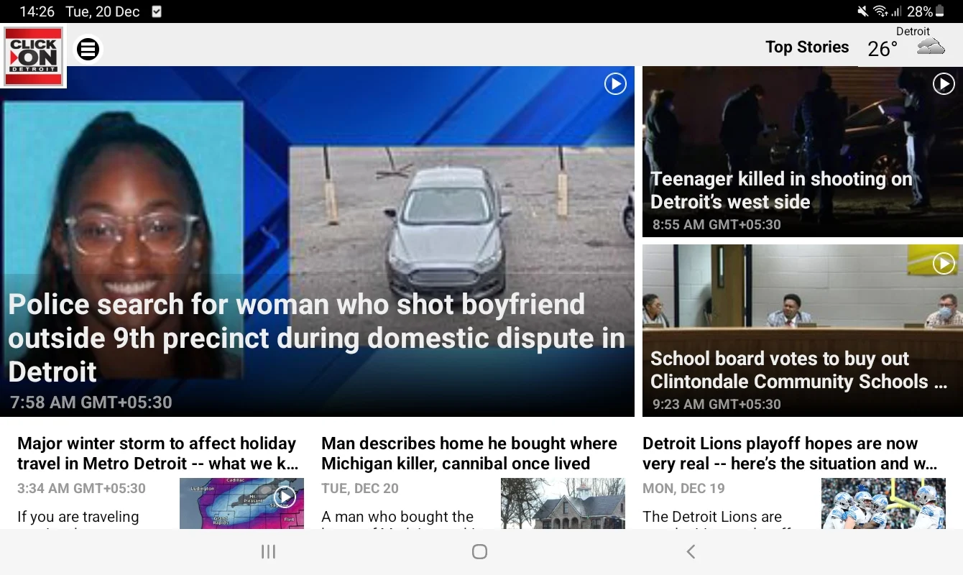This screenshot has height=575, width=963.
Task: Play the teenager shooting story video
Action: coord(944,84)
